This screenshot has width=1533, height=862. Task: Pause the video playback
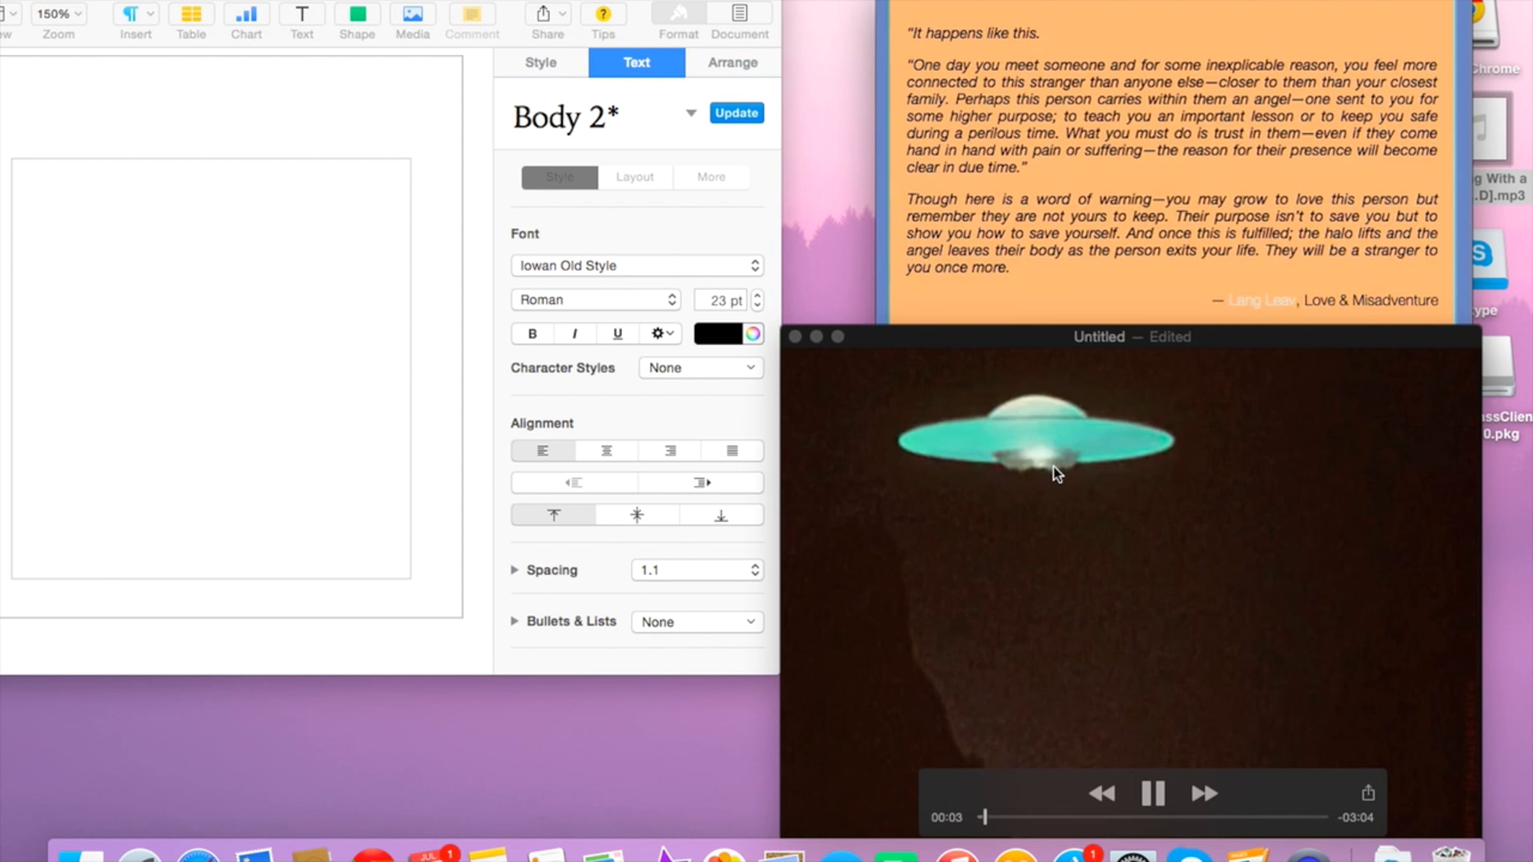(x=1153, y=793)
